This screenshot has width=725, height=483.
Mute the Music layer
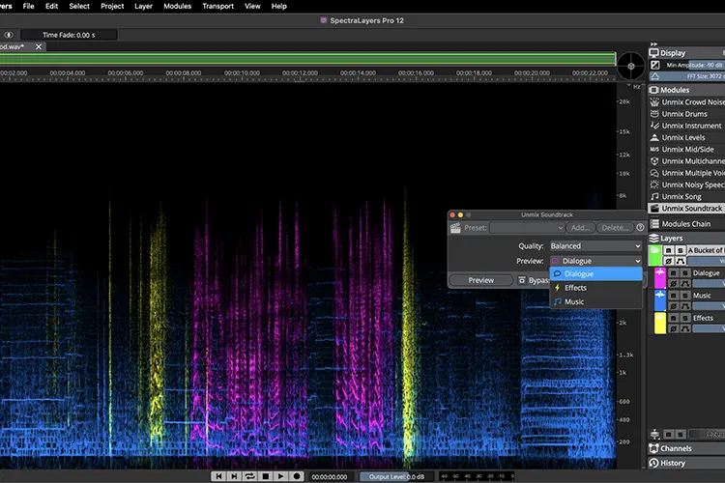tap(674, 296)
